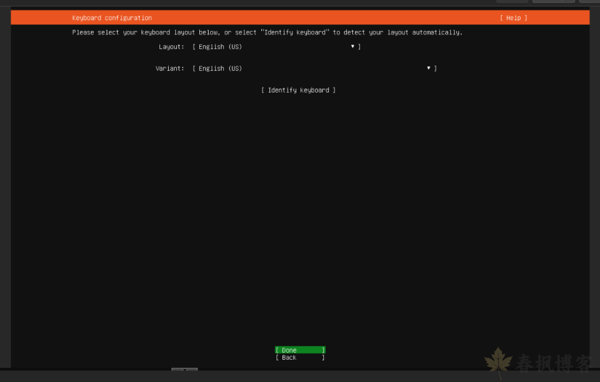
Task: Click the scroll-down indicator near page bottom
Action: tap(184, 370)
